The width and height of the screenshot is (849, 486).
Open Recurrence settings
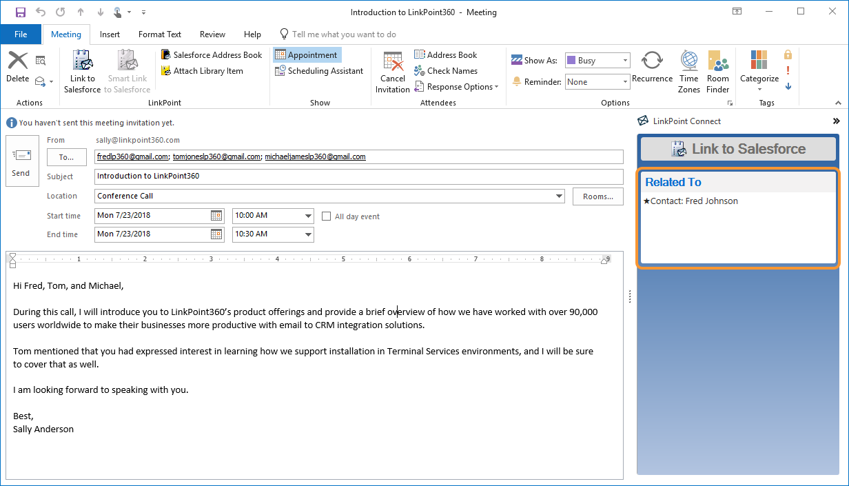pos(652,68)
